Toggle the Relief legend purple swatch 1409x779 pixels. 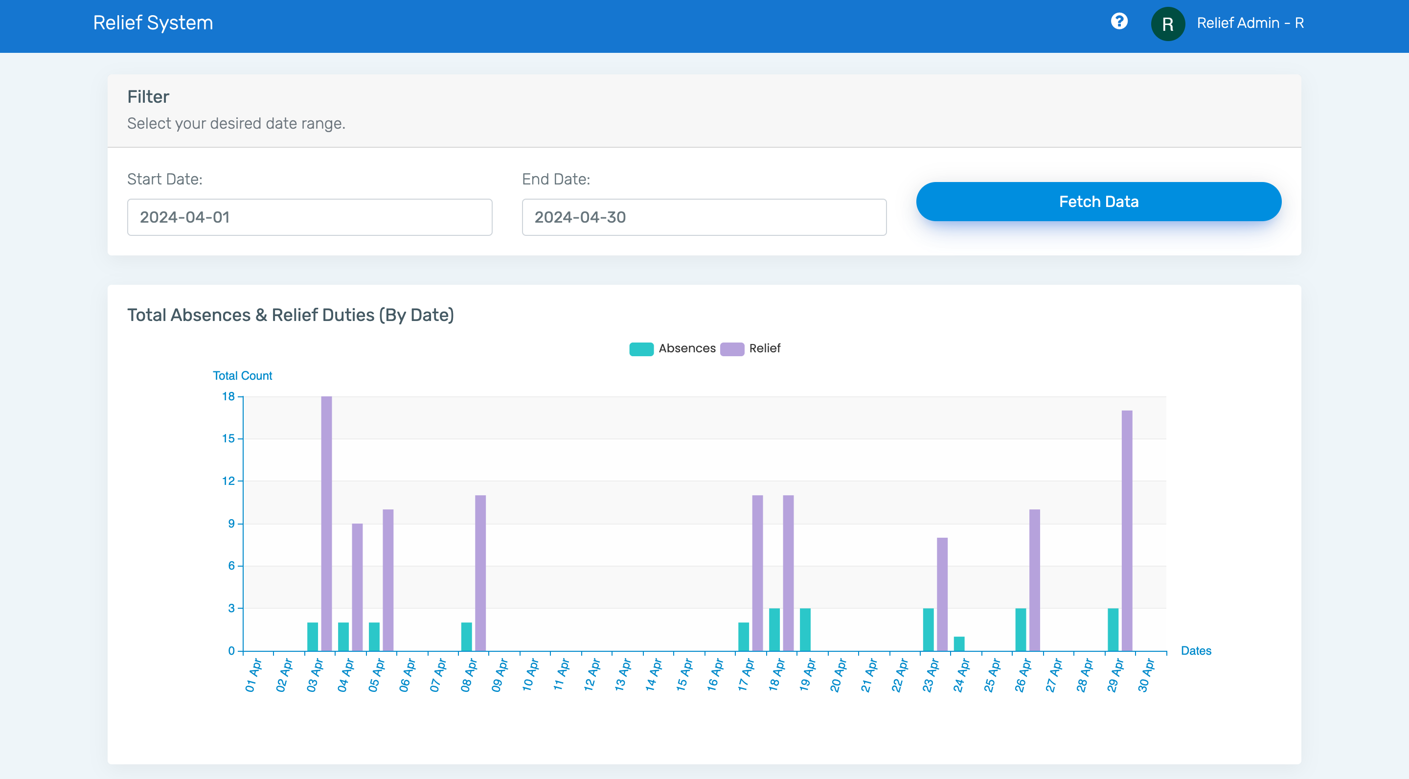tap(732, 348)
